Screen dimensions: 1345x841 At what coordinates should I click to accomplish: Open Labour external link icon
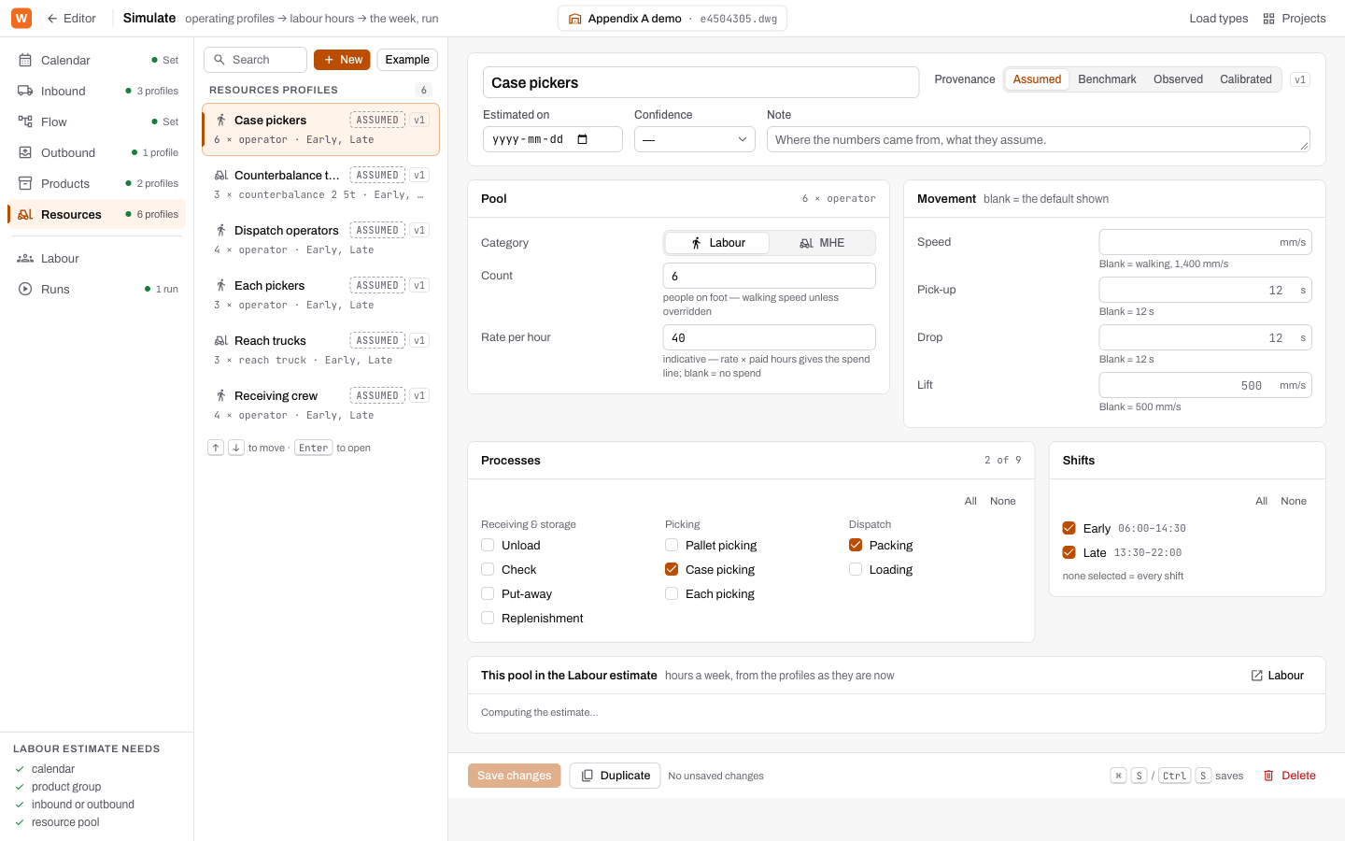tap(1257, 676)
